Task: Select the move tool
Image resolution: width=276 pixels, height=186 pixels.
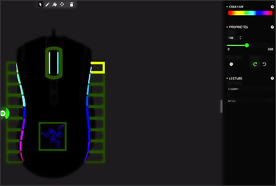Action: click(x=62, y=4)
